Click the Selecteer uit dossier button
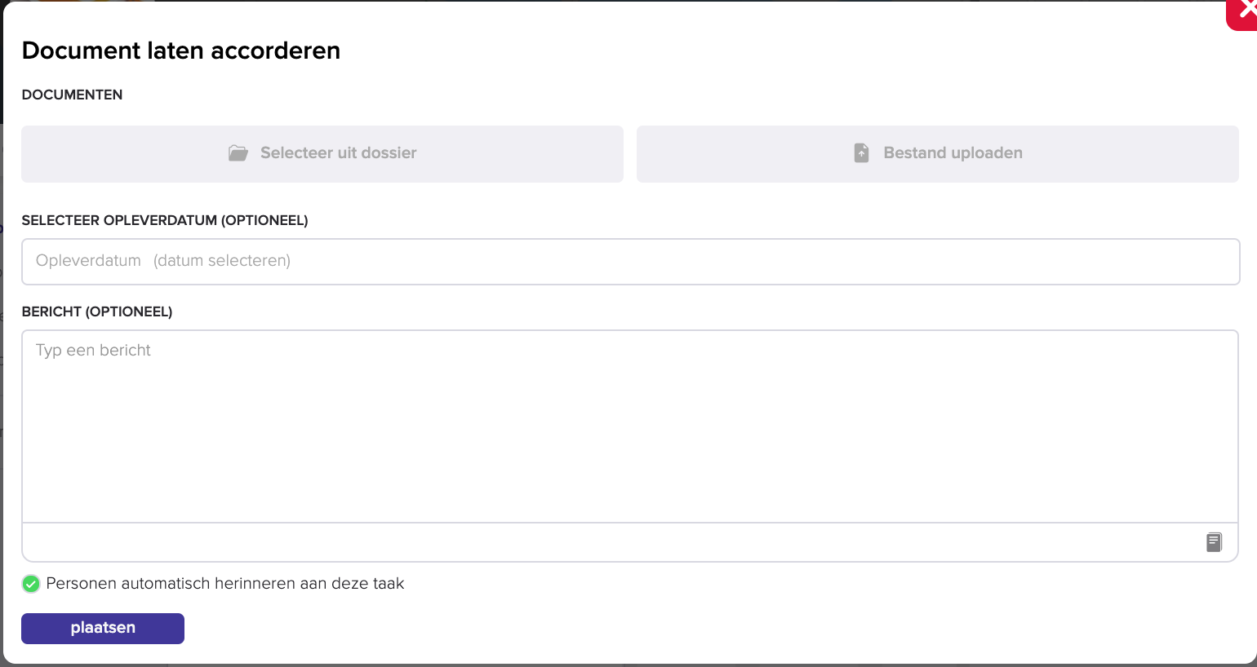This screenshot has height=667, width=1257. pyautogui.click(x=322, y=154)
